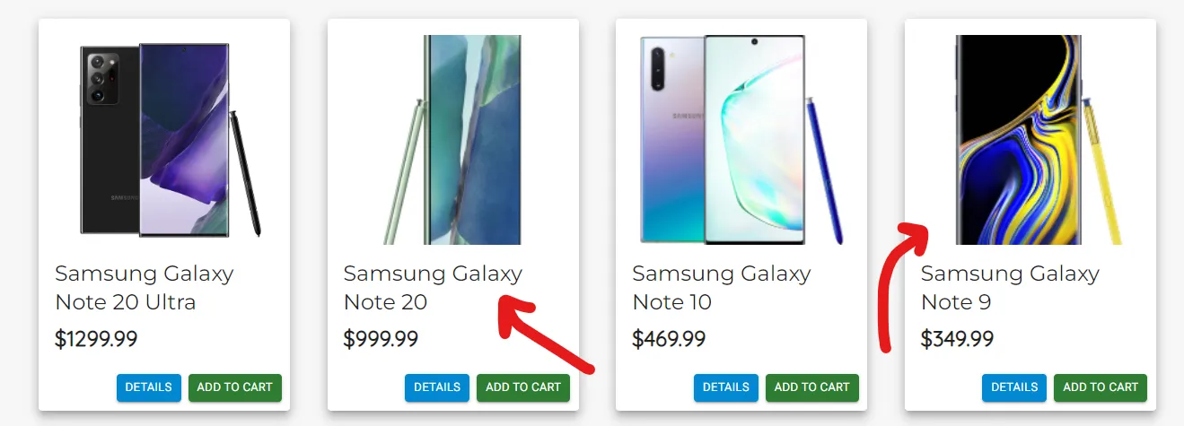
Task: Open Details for the $999.99 Galaxy Note 20
Action: (437, 387)
